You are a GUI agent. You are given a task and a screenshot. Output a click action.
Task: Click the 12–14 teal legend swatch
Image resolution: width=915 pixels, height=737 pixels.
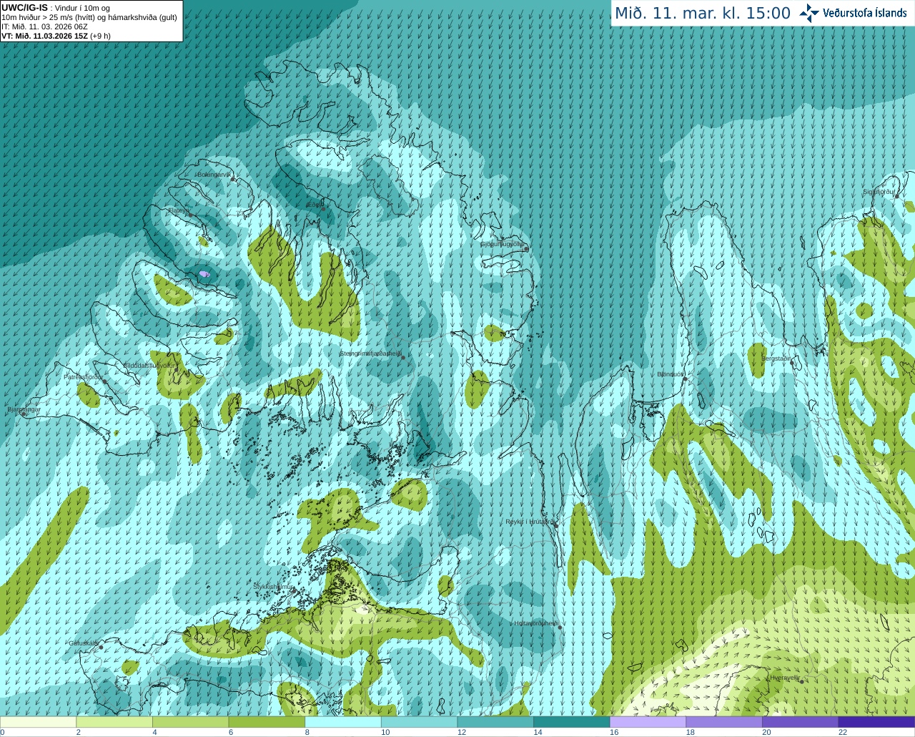[495, 722]
